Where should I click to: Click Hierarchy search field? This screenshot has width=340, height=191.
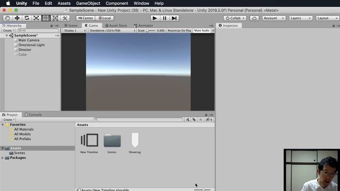click(x=38, y=31)
